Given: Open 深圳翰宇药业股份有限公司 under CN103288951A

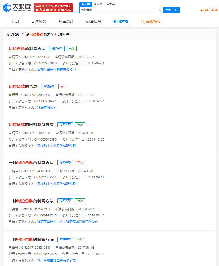Looking at the screenshot, I should [56, 184].
